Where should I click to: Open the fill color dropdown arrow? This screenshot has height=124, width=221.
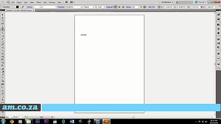(20, 7)
